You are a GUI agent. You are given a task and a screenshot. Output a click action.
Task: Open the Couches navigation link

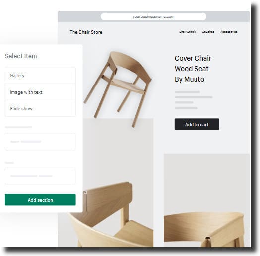208,32
